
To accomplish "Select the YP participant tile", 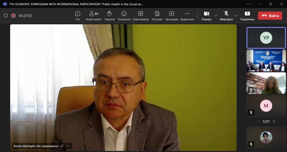I will (x=266, y=38).
